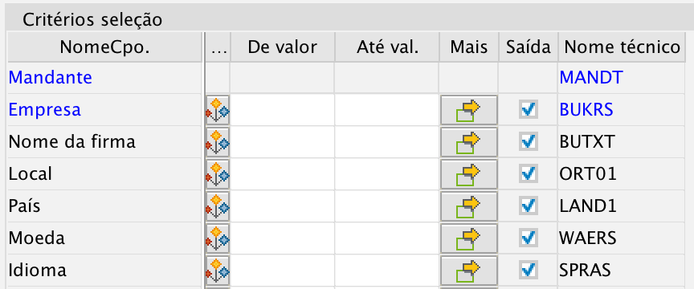Viewport: 694px width, 289px height.
Task: Open selection options icon for Nome da firma
Action: (x=218, y=141)
